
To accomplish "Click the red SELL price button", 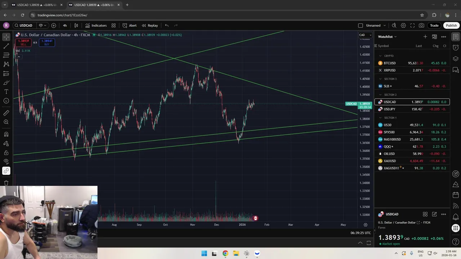I will [23, 42].
